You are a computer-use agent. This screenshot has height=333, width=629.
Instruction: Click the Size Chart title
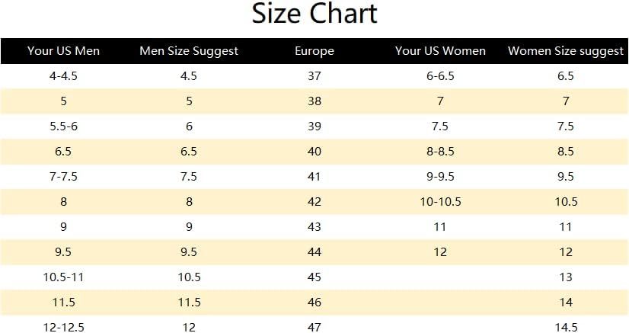[x=314, y=14]
